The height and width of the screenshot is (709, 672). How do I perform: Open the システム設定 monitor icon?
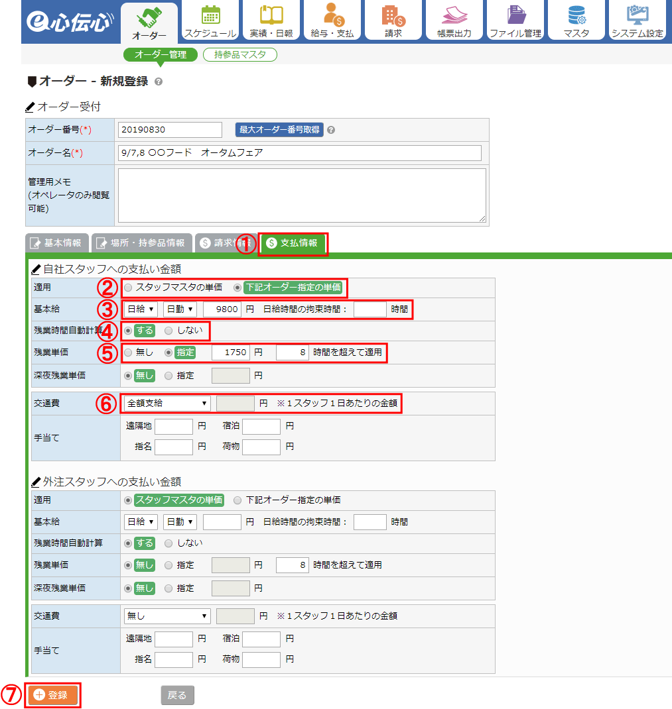coord(637,21)
